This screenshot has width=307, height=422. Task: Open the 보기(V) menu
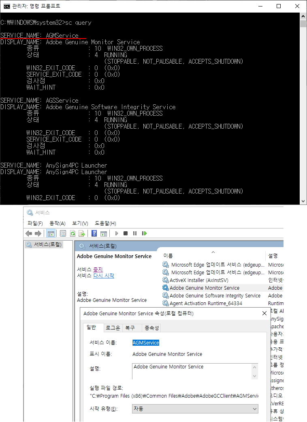[x=80, y=224]
